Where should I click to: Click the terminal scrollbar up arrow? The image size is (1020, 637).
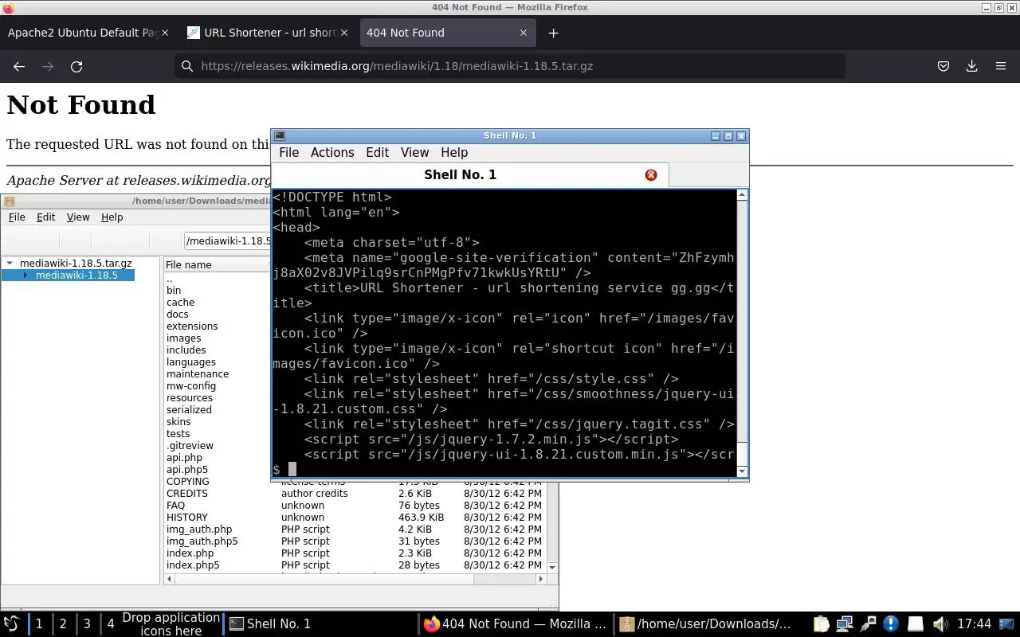tap(742, 195)
